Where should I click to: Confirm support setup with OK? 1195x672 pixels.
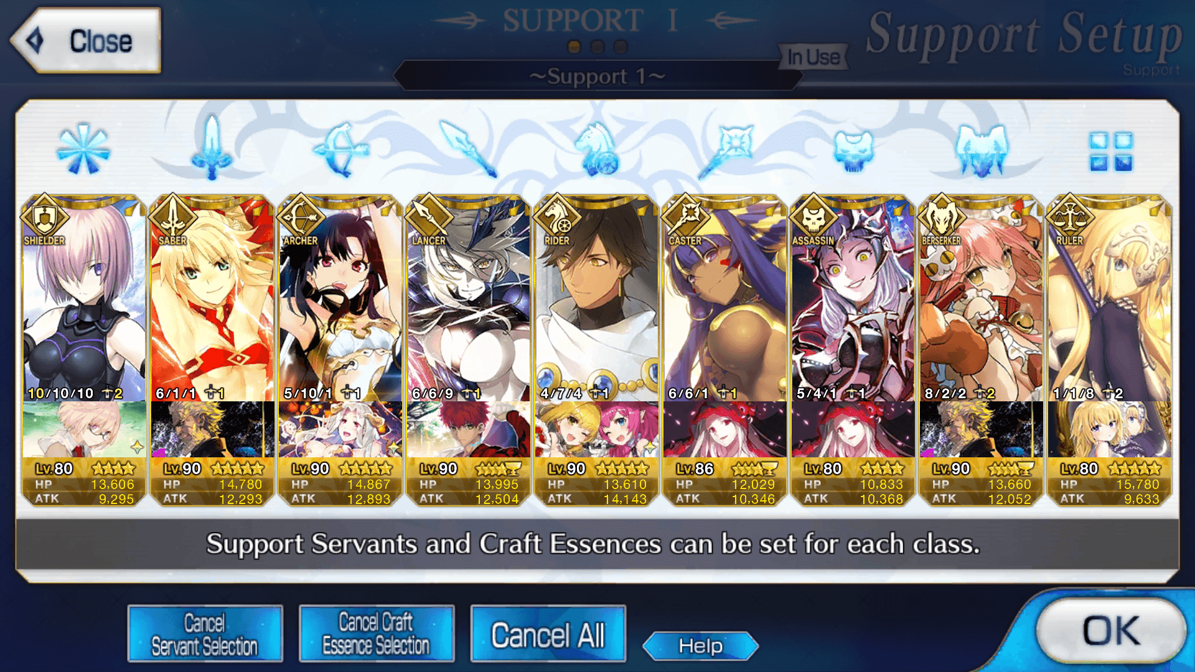point(1111,630)
